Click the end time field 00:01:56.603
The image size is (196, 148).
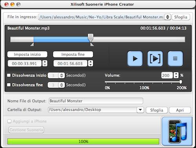pyautogui.click(x=70, y=63)
